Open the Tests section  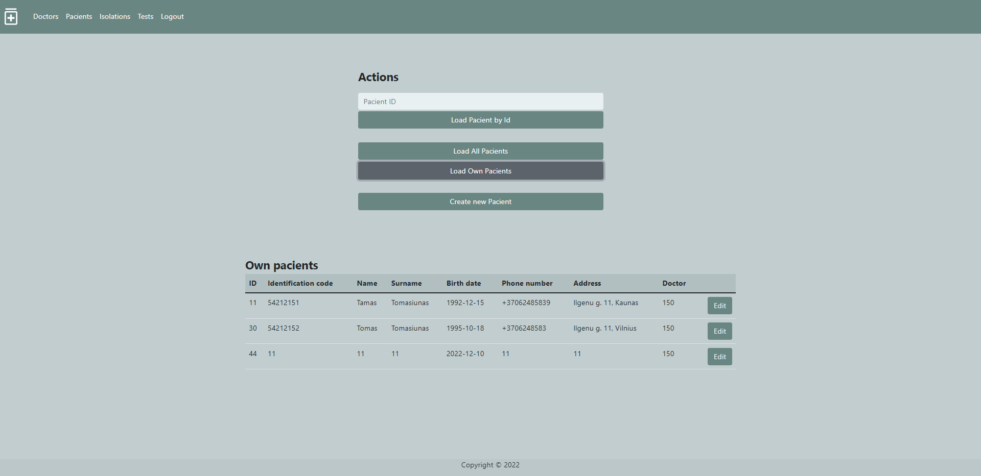click(x=145, y=16)
